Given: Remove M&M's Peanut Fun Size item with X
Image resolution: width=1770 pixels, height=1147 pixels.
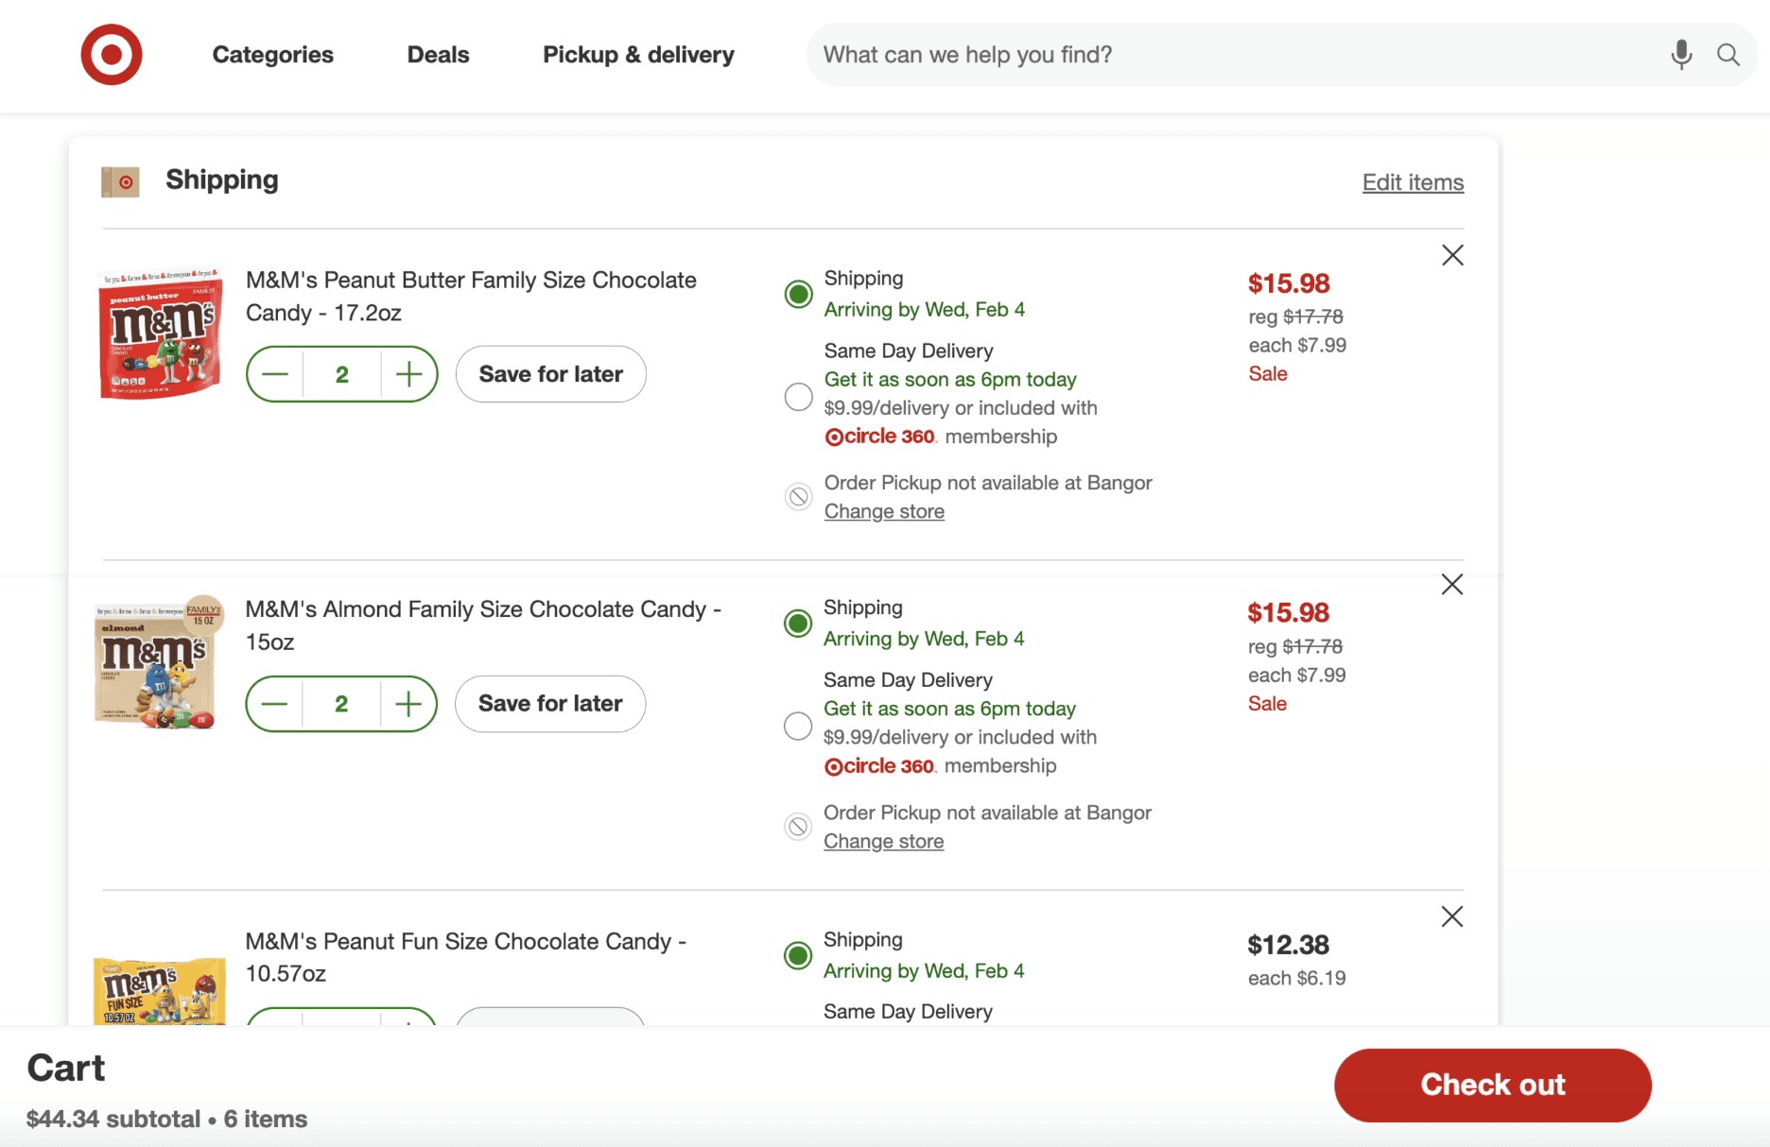Looking at the screenshot, I should coord(1452,916).
